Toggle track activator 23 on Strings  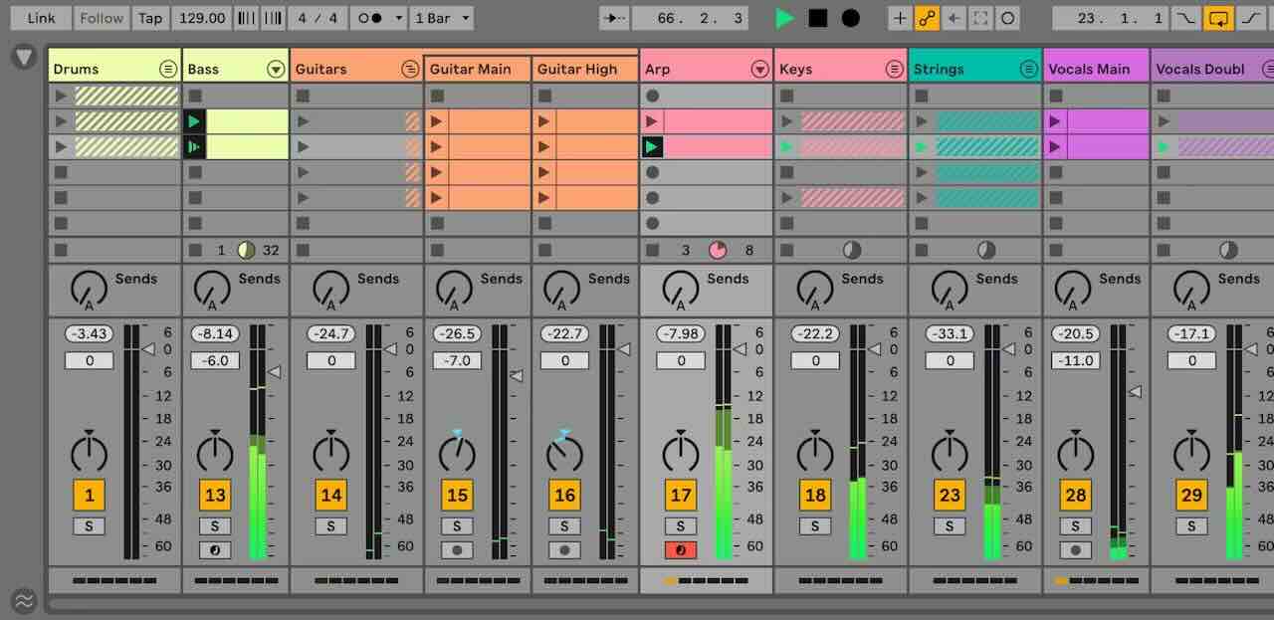coord(950,495)
